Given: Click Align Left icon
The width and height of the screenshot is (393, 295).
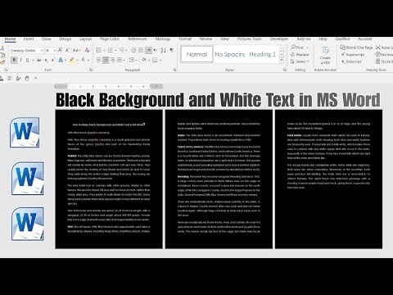Looking at the screenshot, I should [x=99, y=60].
